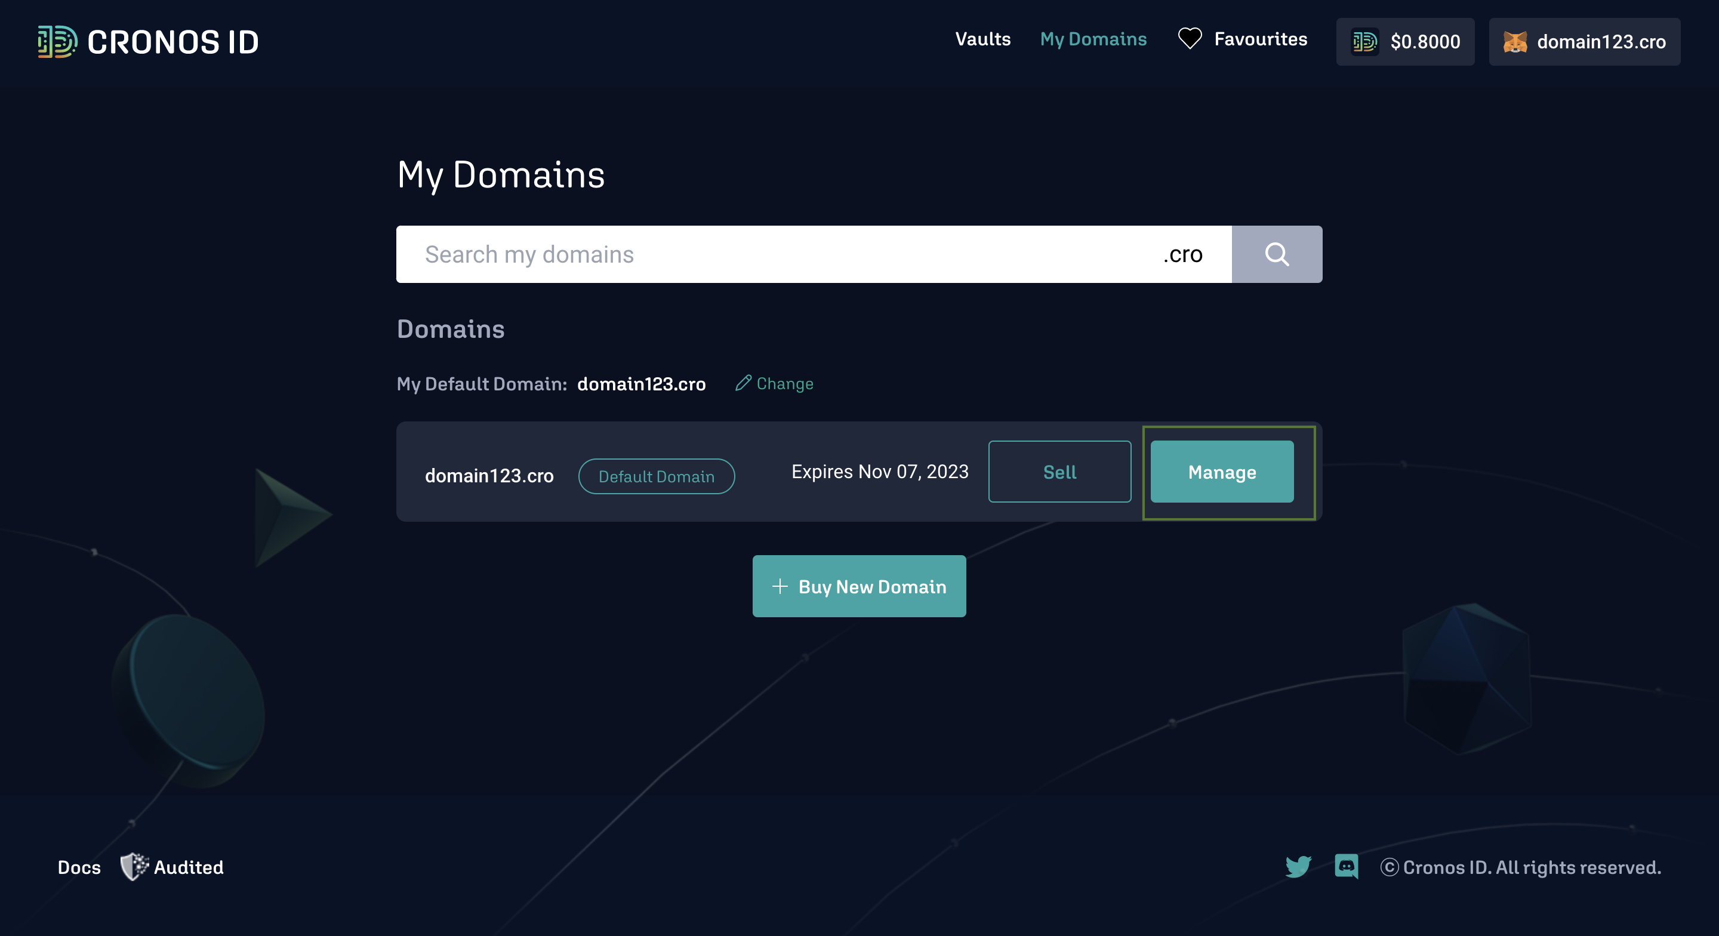Click the pencil icon beside Change
The width and height of the screenshot is (1719, 936).
pos(743,383)
